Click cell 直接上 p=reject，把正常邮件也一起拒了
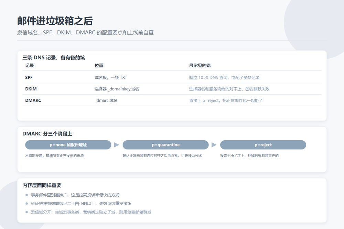 point(226,100)
